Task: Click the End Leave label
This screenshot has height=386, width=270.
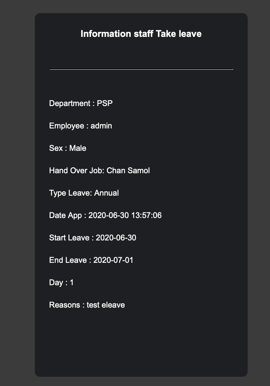Action: [x=68, y=260]
